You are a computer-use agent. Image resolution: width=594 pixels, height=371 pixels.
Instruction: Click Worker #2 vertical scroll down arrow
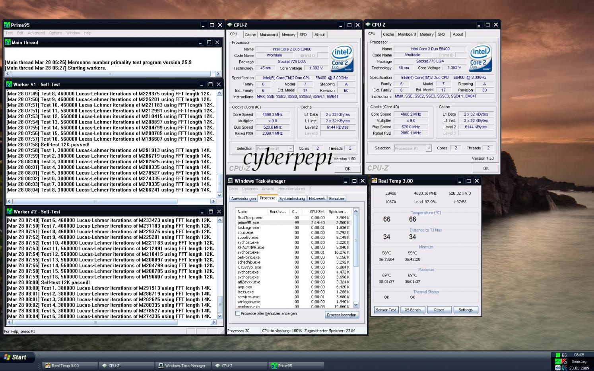pyautogui.click(x=219, y=316)
